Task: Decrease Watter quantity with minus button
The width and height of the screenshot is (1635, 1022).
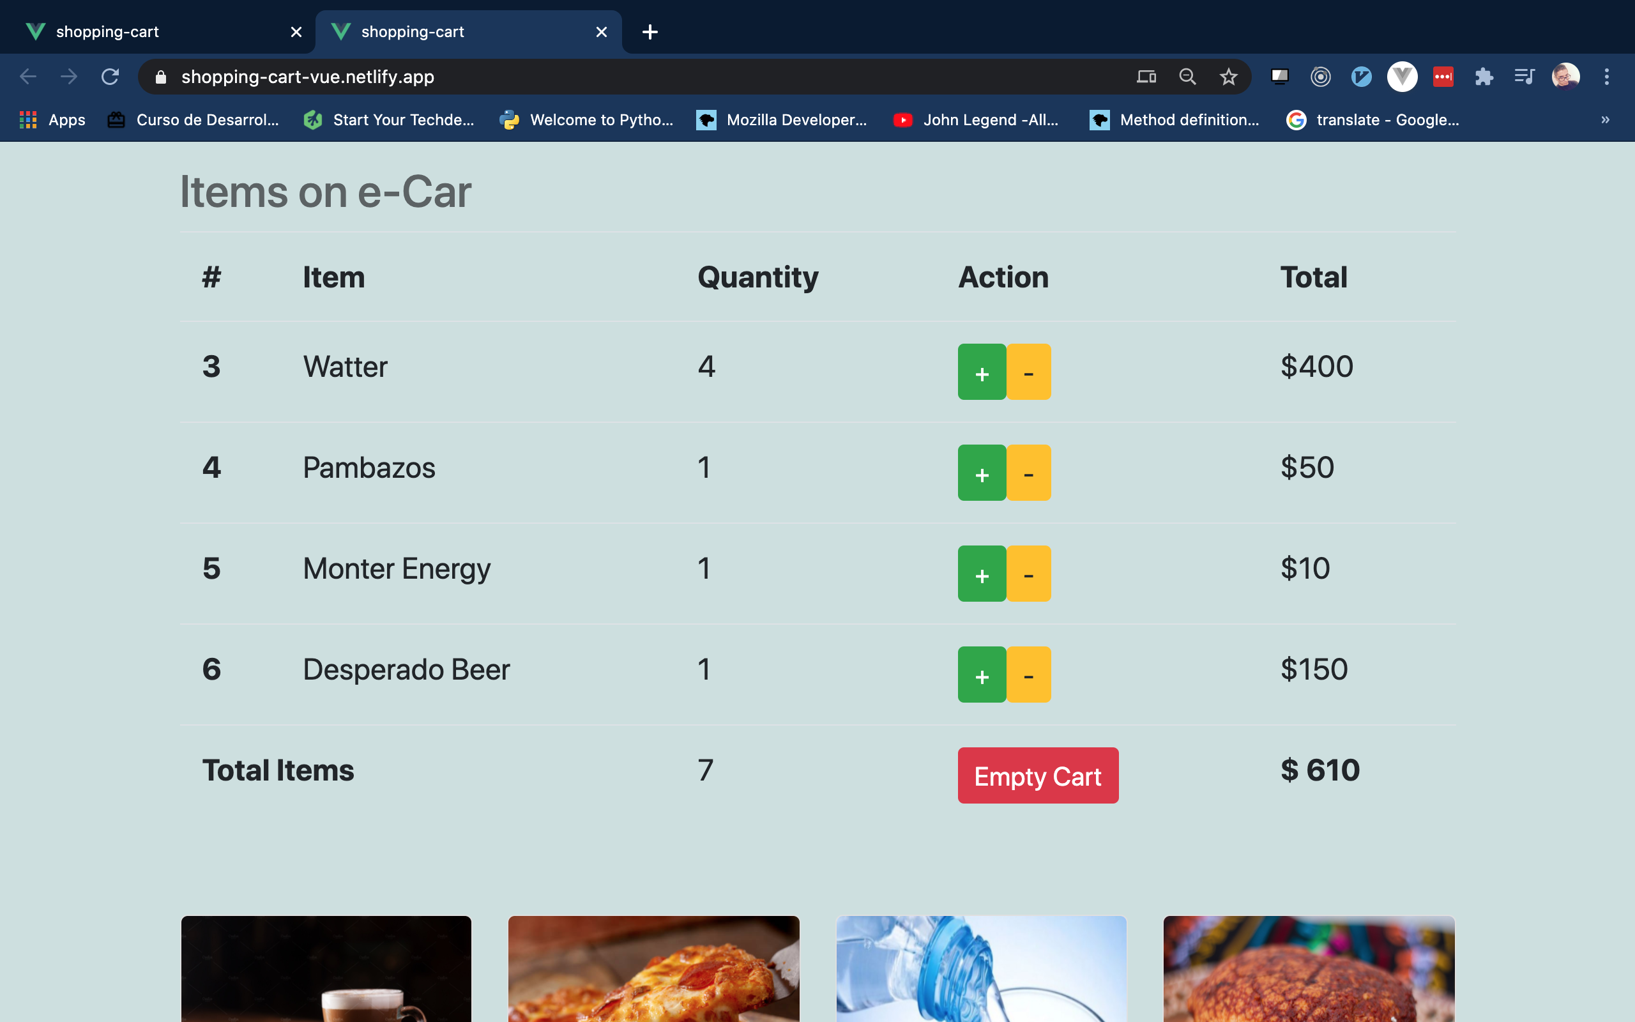Action: coord(1028,372)
